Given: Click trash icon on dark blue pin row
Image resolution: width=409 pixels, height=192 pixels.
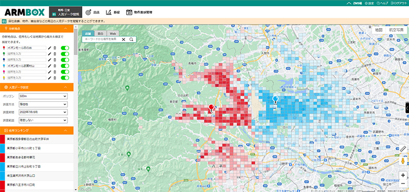Looking at the screenshot, I should (x=55, y=60).
